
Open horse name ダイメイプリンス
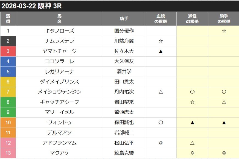pos(59,82)
